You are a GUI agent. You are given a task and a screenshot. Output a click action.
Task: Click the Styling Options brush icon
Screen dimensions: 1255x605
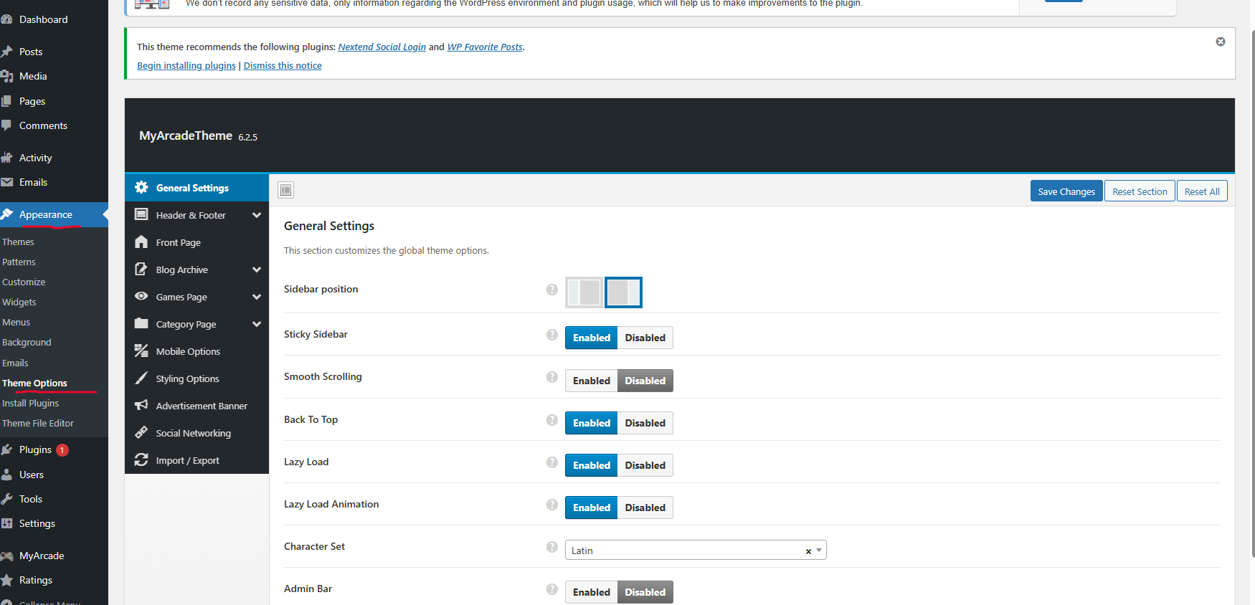[141, 378]
